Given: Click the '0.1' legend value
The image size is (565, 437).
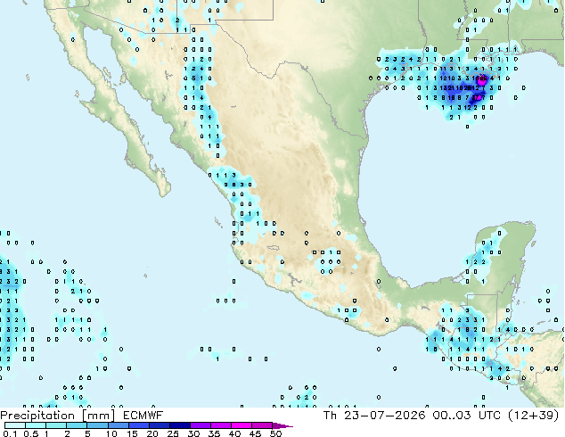Looking at the screenshot, I should pyautogui.click(x=10, y=433).
